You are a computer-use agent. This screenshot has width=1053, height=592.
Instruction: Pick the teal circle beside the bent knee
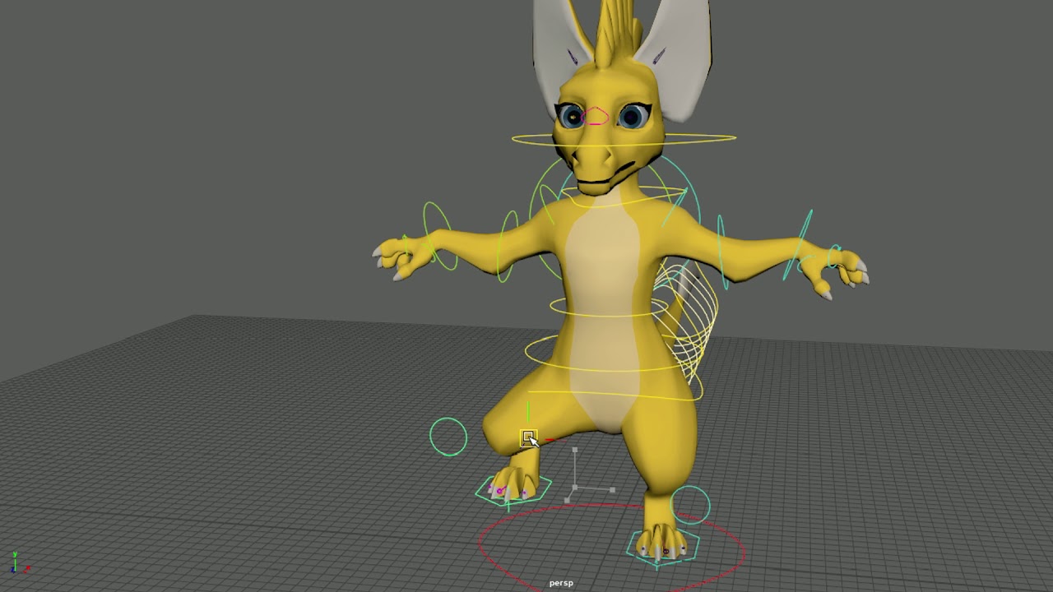pos(448,437)
